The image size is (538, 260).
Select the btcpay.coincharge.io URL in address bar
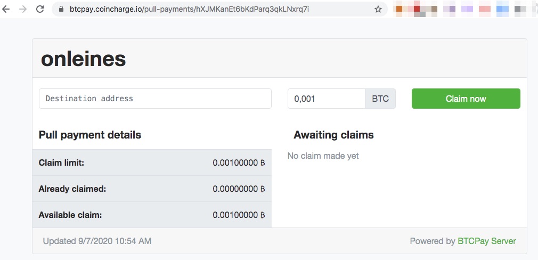pyautogui.click(x=189, y=9)
